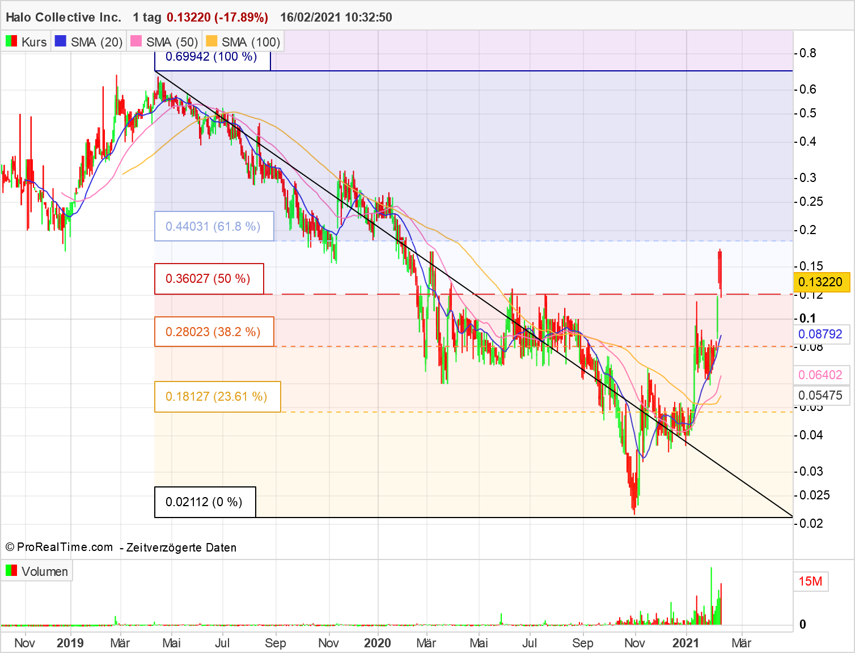855x653 pixels.
Task: Select the 0.02112 (0 %) Fibonacci label
Action: [x=205, y=502]
